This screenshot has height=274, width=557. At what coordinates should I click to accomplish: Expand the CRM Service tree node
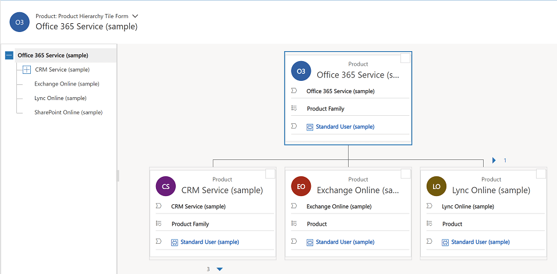pos(27,70)
